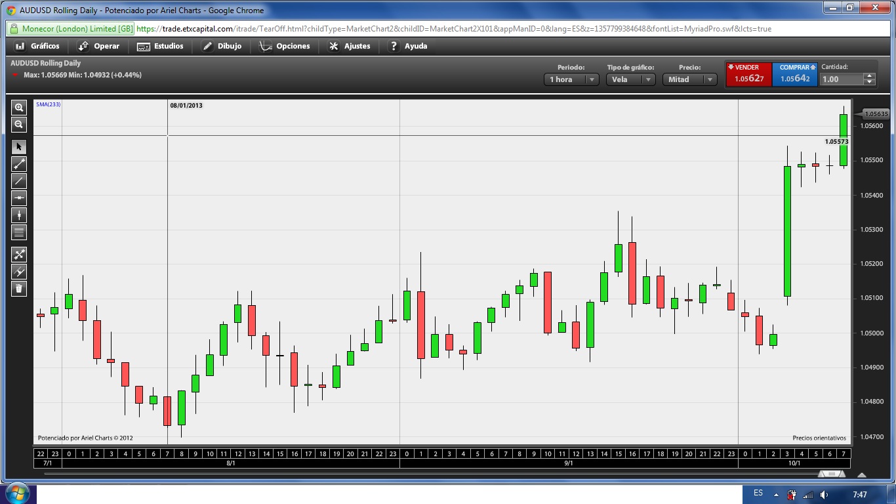This screenshot has width=896, height=504.
Task: Open the Precio dropdown showing Mitad
Action: (690, 79)
